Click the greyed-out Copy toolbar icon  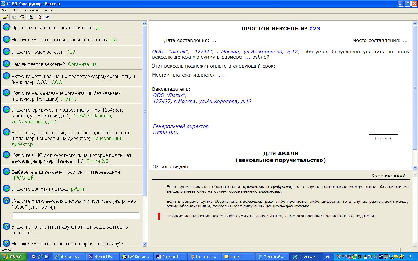(x=14, y=17)
